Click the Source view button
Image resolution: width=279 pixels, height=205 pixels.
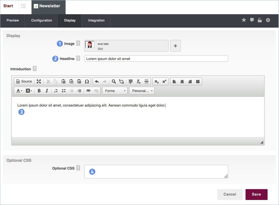click(24, 81)
